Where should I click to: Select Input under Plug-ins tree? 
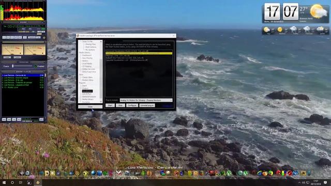point(84,86)
